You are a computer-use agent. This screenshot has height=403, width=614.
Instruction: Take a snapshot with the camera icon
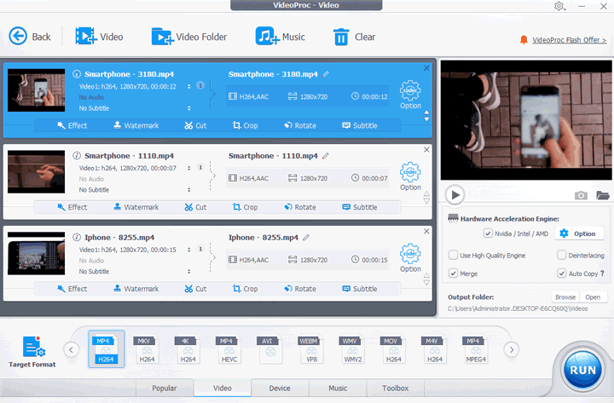[x=581, y=195]
